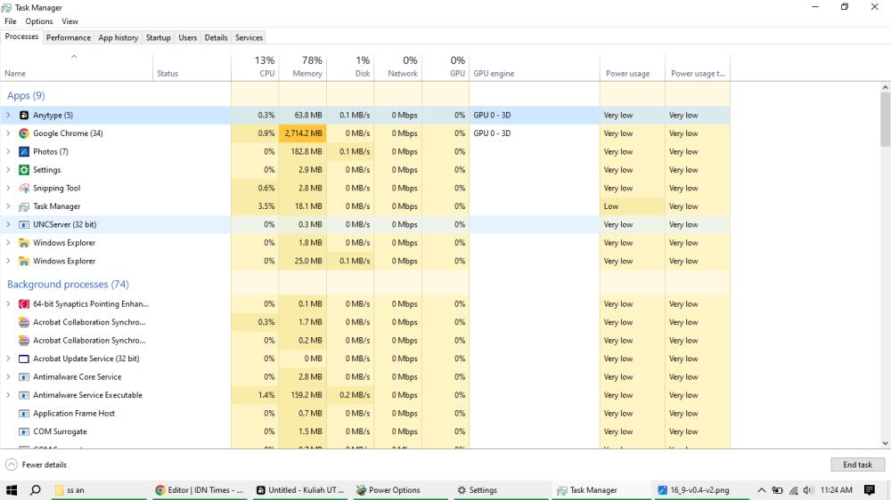Open the 16_9-v0.4-v2.png taskbar window
The width and height of the screenshot is (891, 500).
tap(702, 490)
